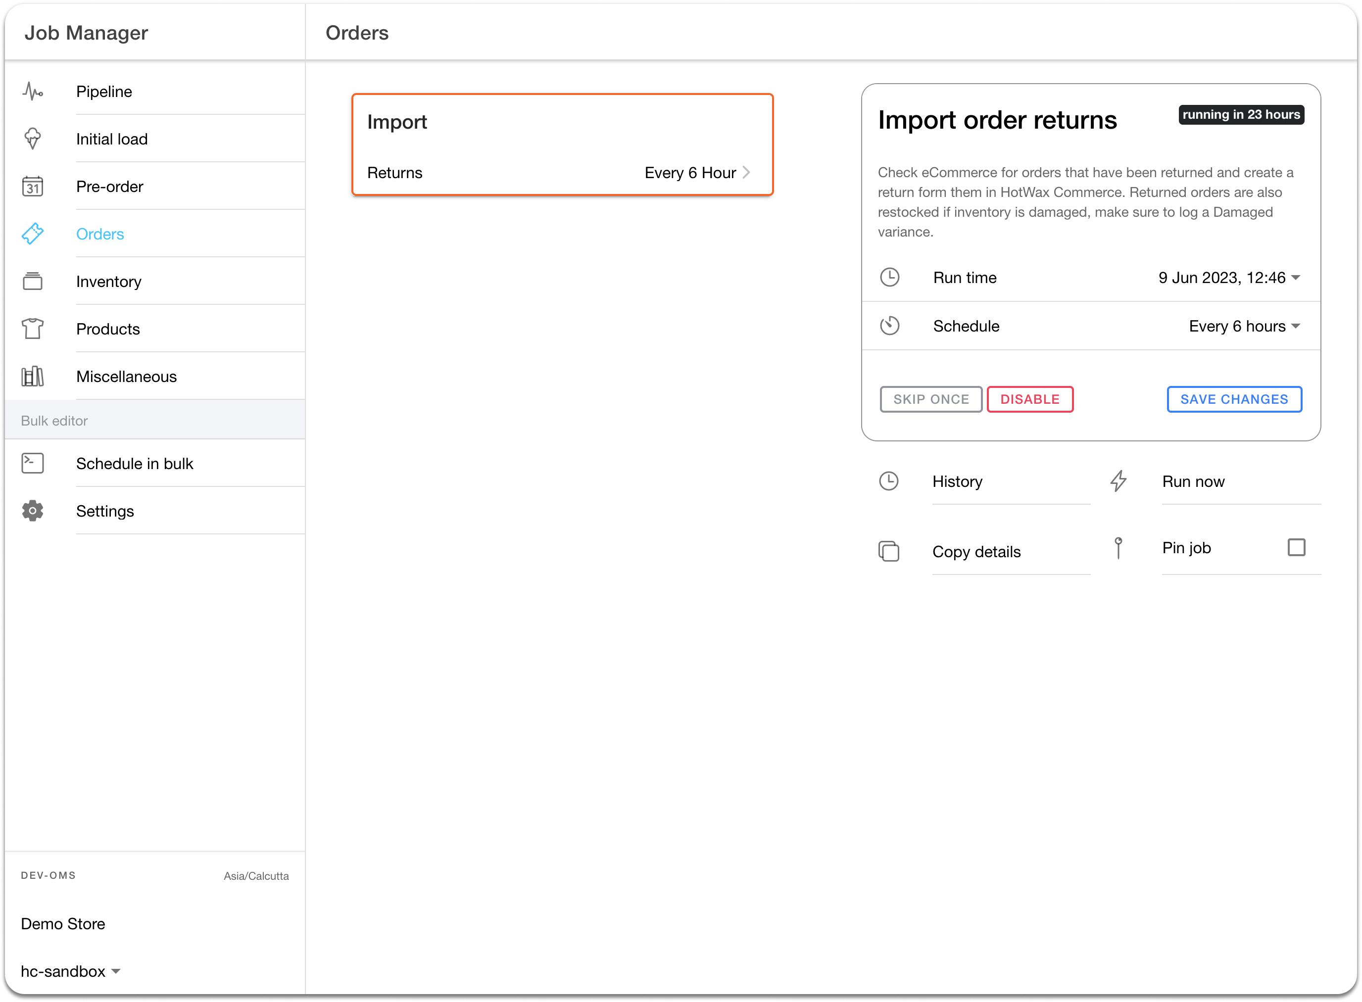Click the Pipeline pulse icon

[33, 92]
